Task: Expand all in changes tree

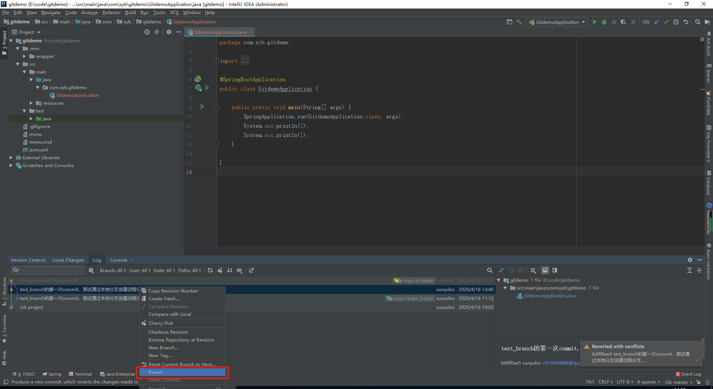Action: click(690, 270)
